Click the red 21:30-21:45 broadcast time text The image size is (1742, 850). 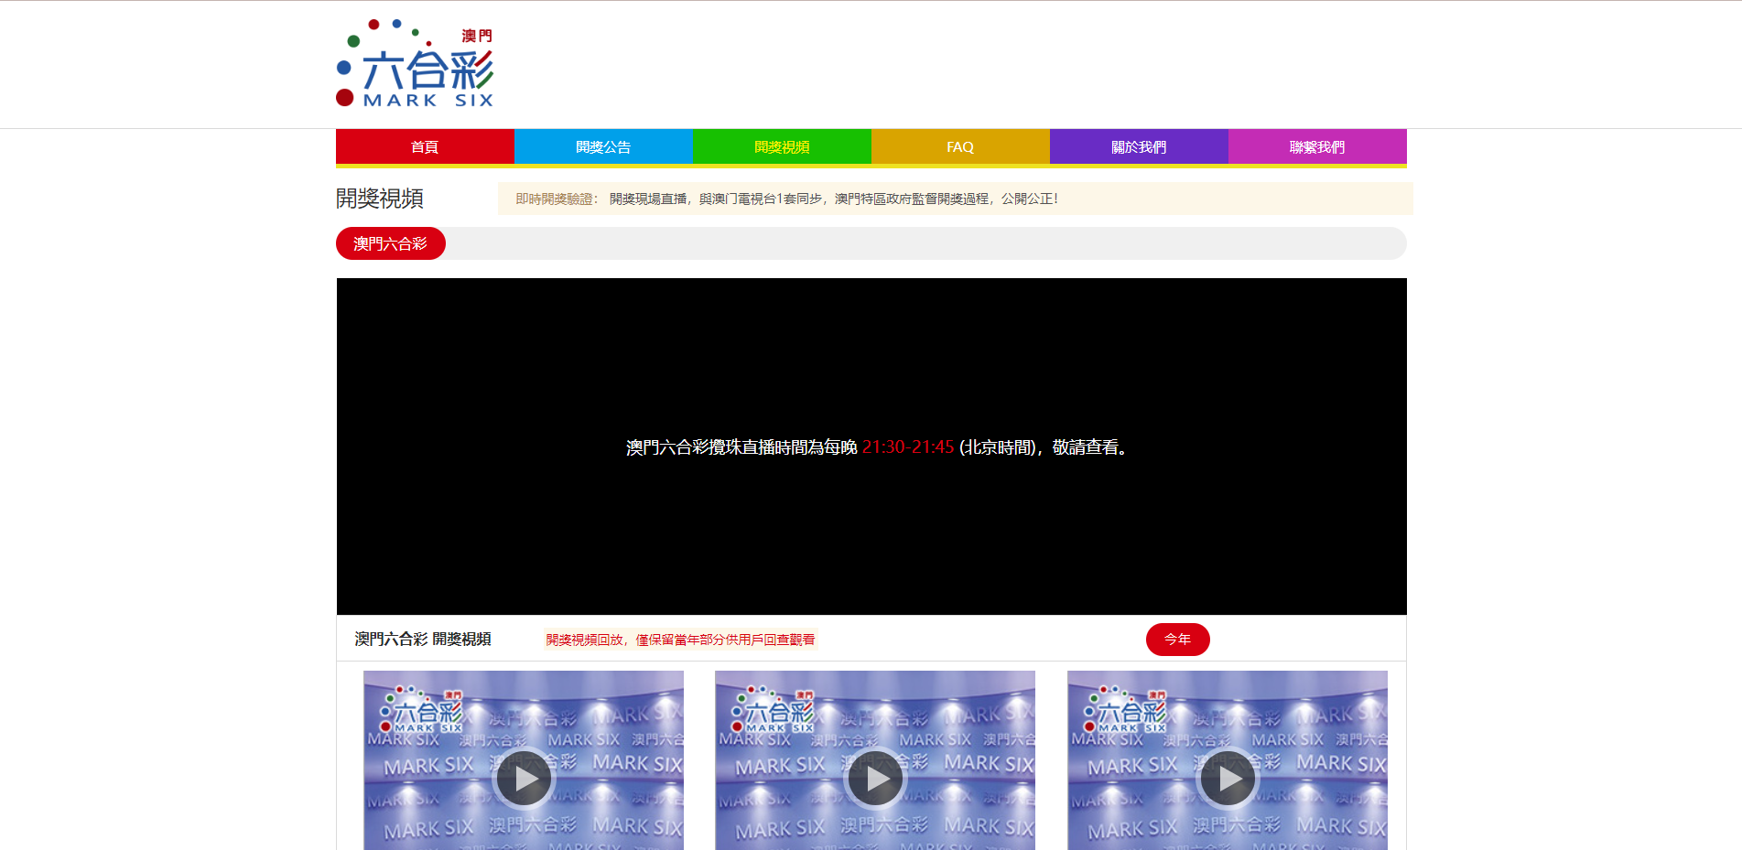coord(908,447)
